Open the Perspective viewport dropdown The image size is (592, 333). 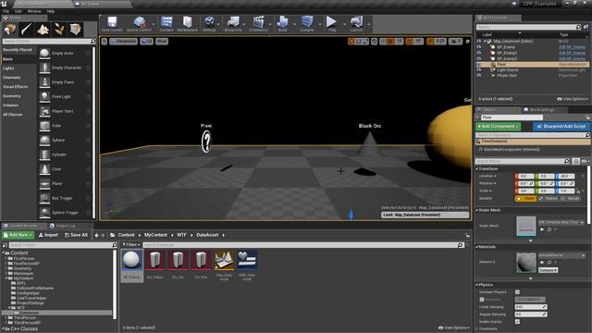click(123, 41)
